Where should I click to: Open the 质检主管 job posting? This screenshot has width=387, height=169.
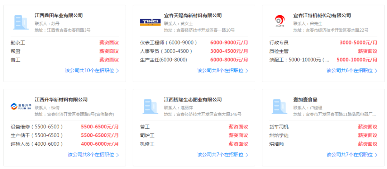click(279, 51)
